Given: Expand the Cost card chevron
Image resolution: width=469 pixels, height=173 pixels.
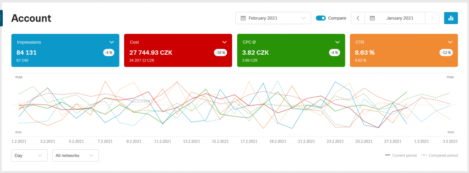Looking at the screenshot, I should [x=224, y=42].
